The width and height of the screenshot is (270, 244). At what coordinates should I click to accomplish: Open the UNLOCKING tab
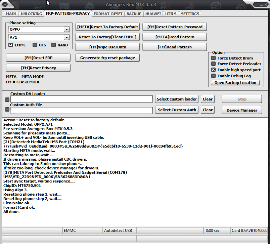point(31,14)
